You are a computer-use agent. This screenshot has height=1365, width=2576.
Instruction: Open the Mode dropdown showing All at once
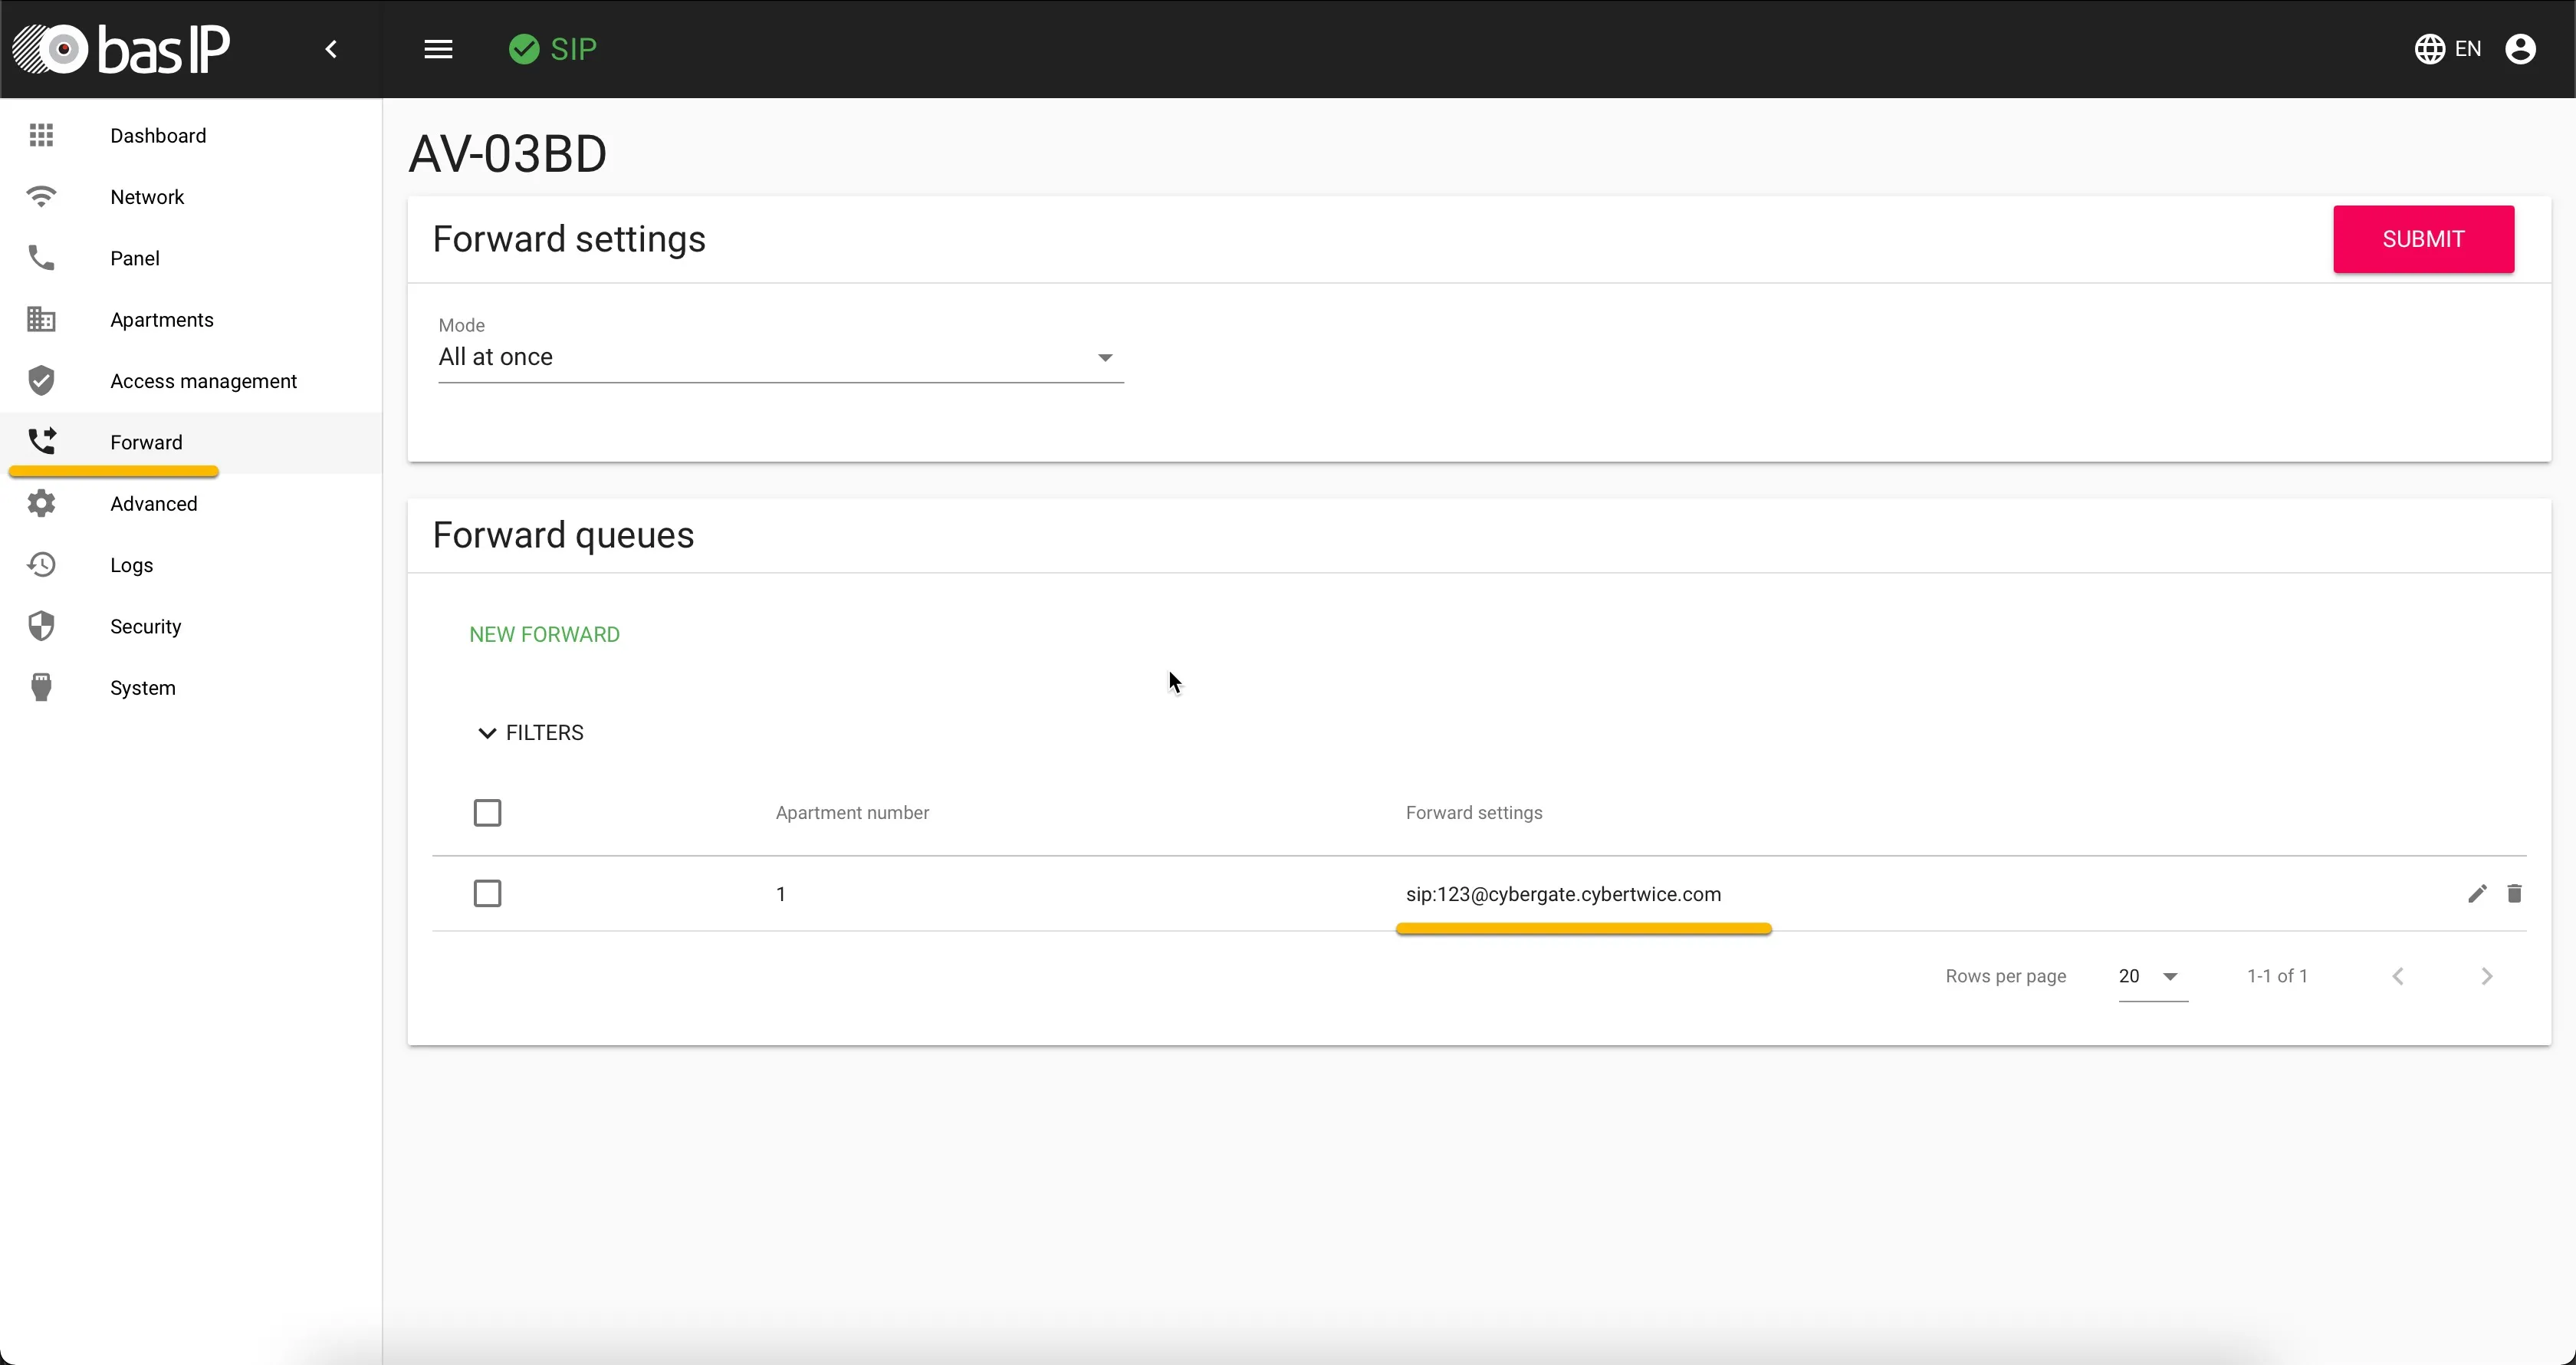coord(781,357)
